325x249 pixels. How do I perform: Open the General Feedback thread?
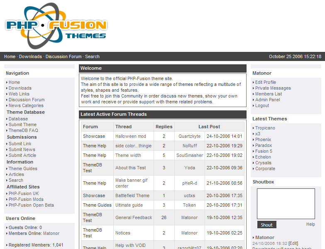click(x=134, y=217)
